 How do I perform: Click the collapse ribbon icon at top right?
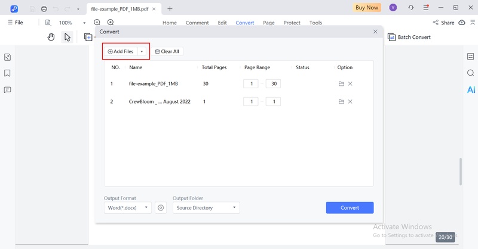473,22
